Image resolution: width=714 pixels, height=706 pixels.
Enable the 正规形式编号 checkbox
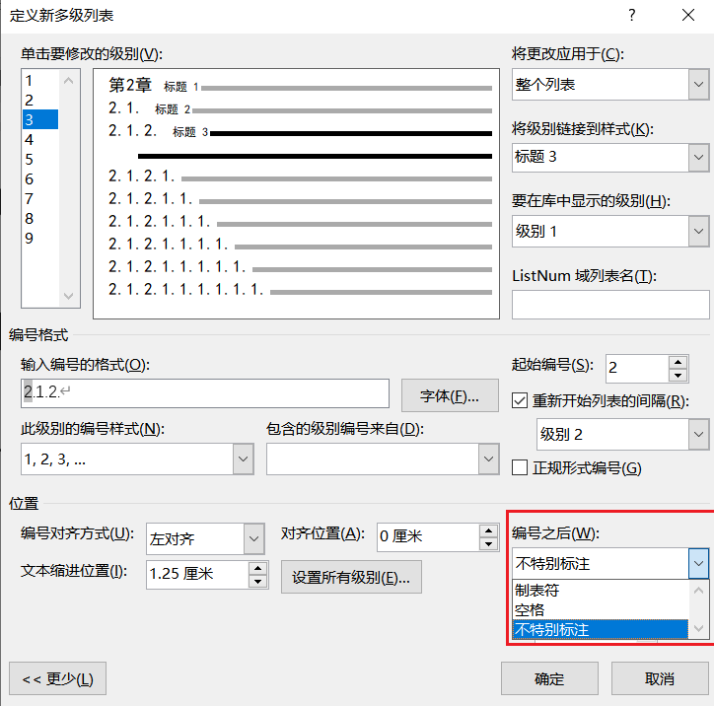click(520, 467)
